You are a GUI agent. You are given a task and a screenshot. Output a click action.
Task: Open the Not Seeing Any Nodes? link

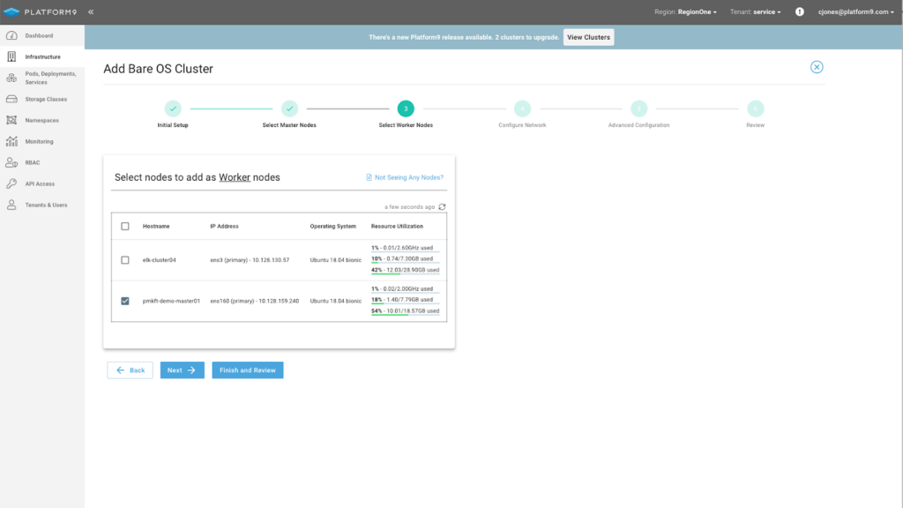[409, 177]
